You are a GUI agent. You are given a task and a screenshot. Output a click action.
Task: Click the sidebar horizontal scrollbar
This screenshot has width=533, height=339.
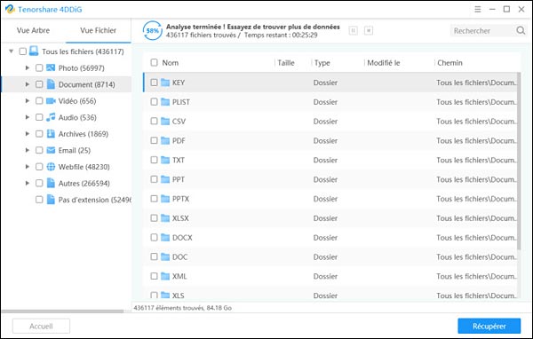[x=63, y=311]
